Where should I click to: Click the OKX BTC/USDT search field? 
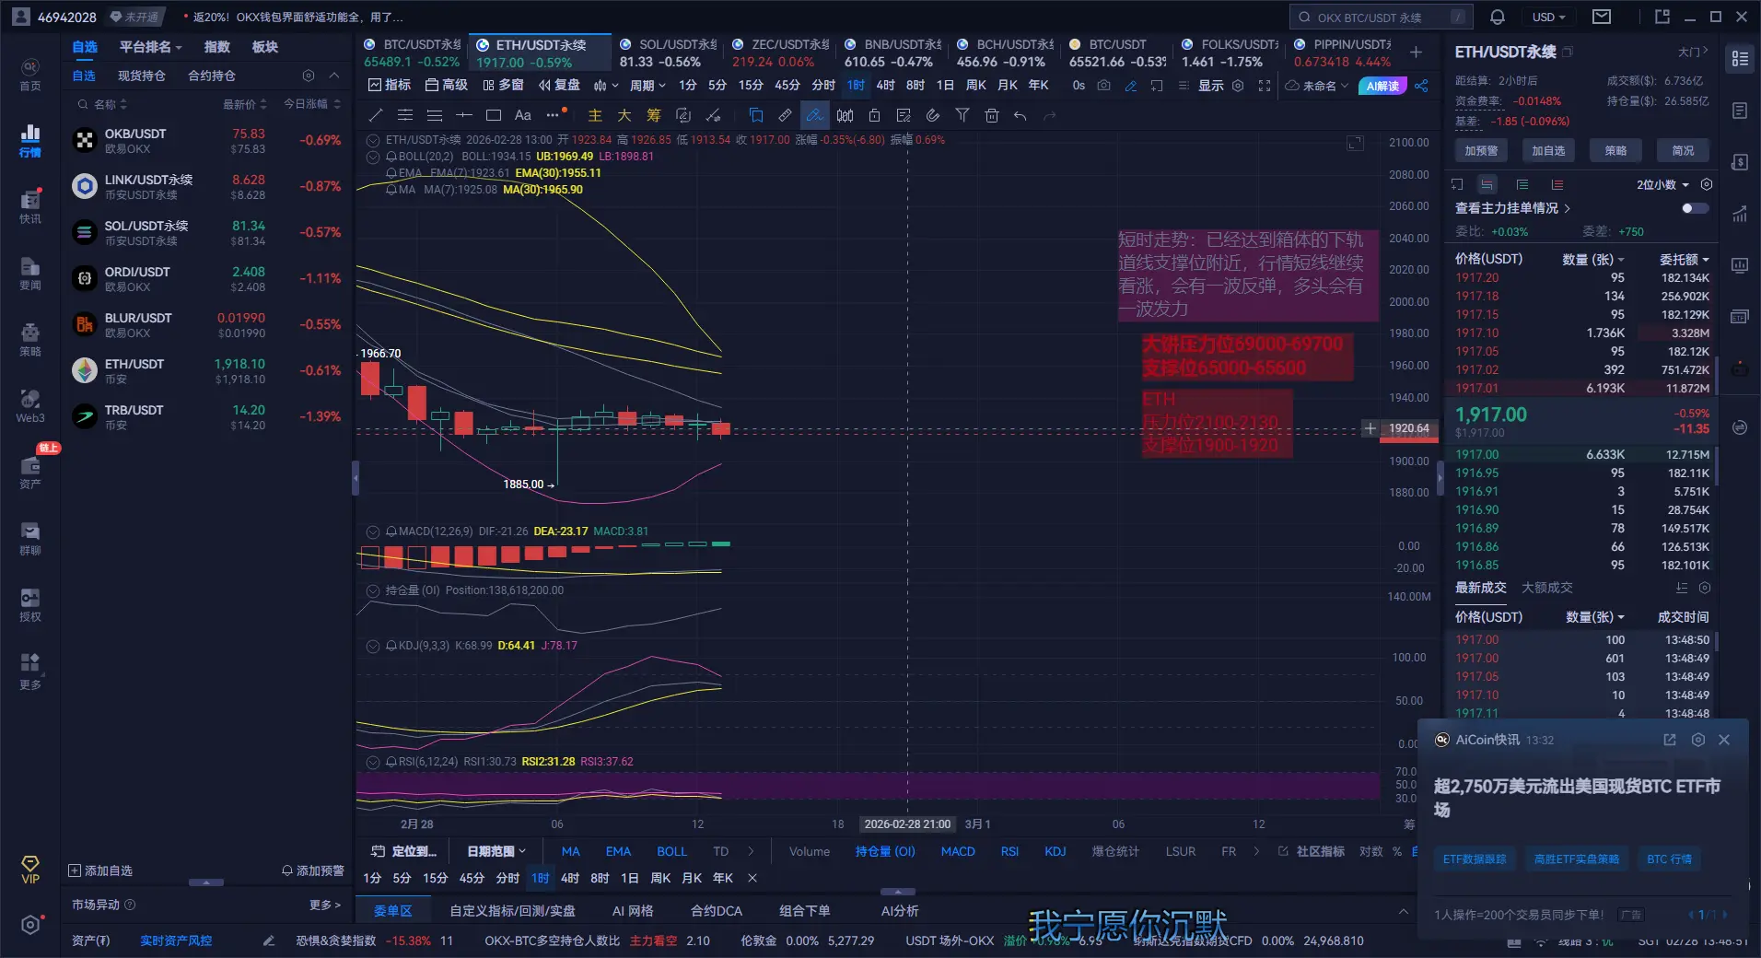(1382, 17)
